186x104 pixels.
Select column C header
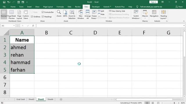(x=71, y=33)
